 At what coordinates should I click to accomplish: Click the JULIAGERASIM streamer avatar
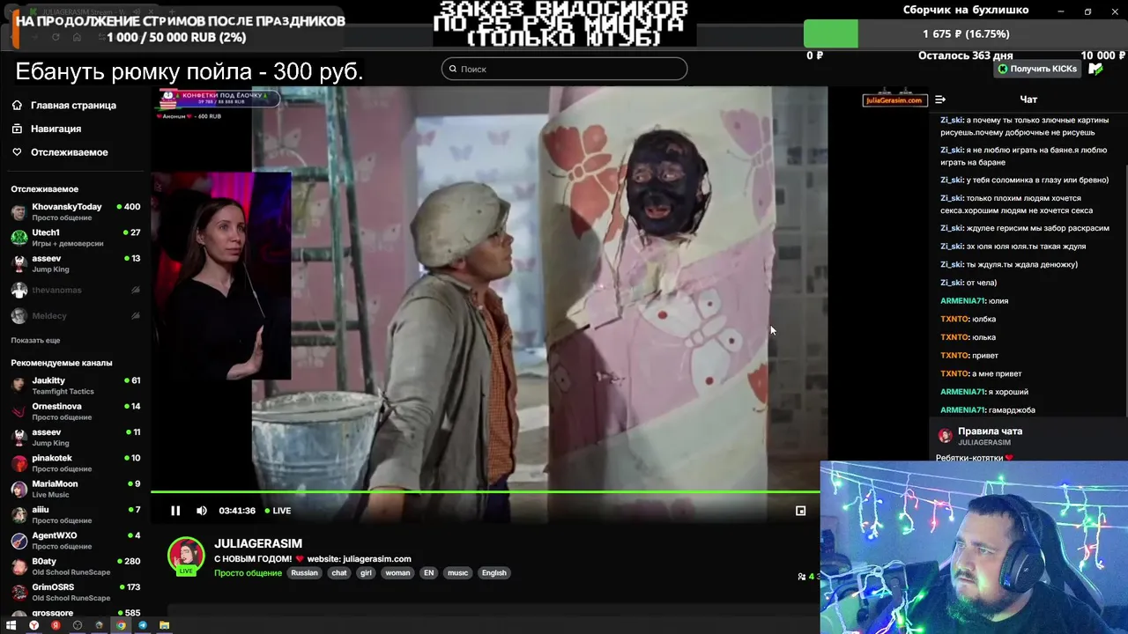point(186,556)
